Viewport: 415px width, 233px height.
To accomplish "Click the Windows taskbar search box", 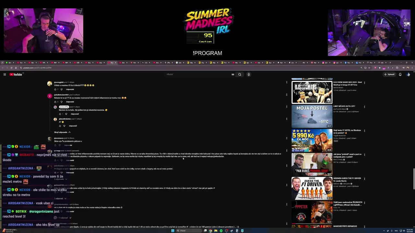I will point(189,231).
